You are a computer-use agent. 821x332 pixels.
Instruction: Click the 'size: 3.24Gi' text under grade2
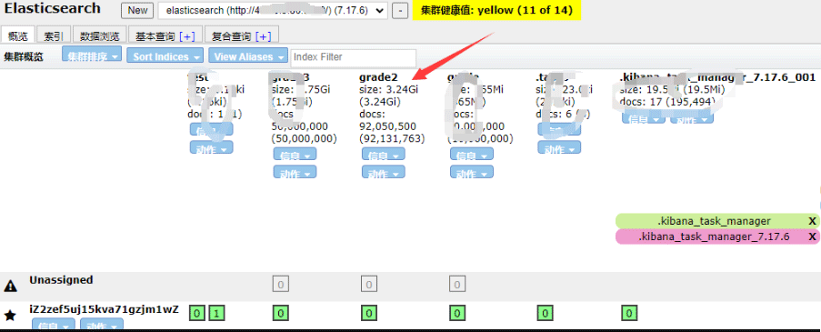[388, 89]
